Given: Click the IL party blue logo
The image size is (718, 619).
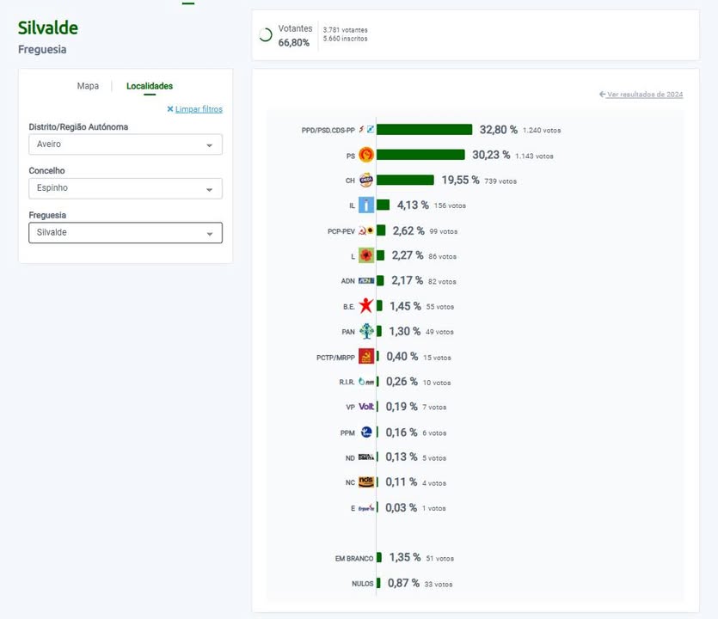Looking at the screenshot, I should [365, 205].
